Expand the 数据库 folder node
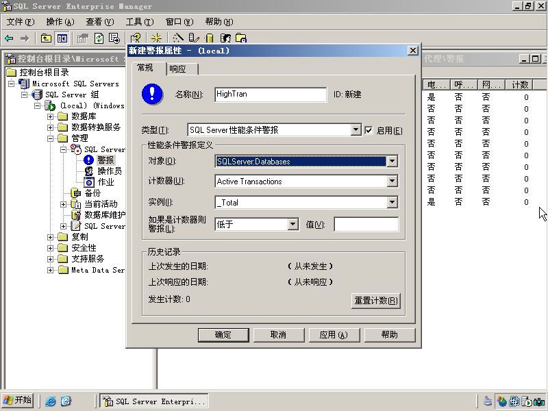Image resolution: width=548 pixels, height=411 pixels. pyautogui.click(x=50, y=116)
